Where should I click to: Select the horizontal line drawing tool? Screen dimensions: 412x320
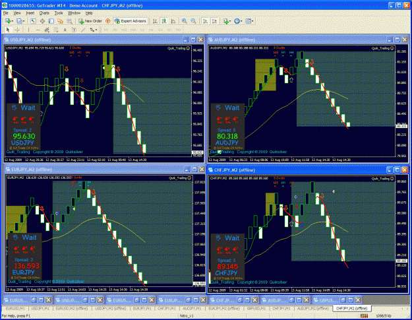coord(38,30)
